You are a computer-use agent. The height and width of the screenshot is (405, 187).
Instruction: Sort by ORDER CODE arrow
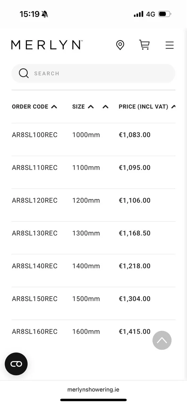pyautogui.click(x=54, y=107)
